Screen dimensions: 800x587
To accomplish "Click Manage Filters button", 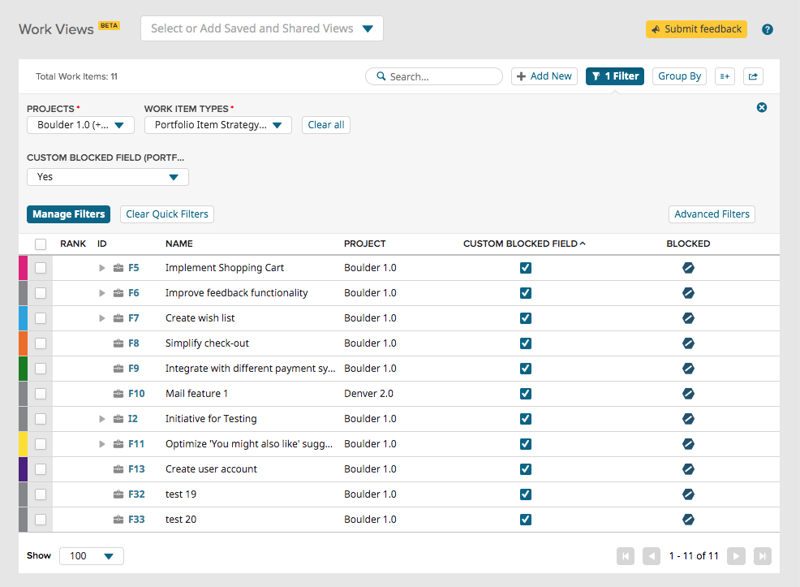I will 68,214.
